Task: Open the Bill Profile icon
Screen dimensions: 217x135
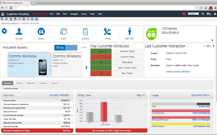Action: tap(130, 31)
